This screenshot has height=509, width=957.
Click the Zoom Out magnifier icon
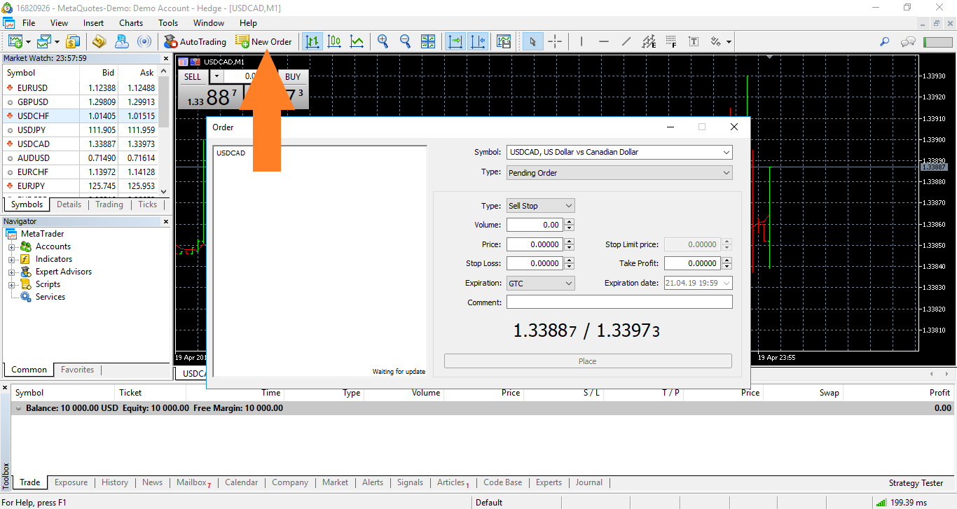click(x=405, y=41)
